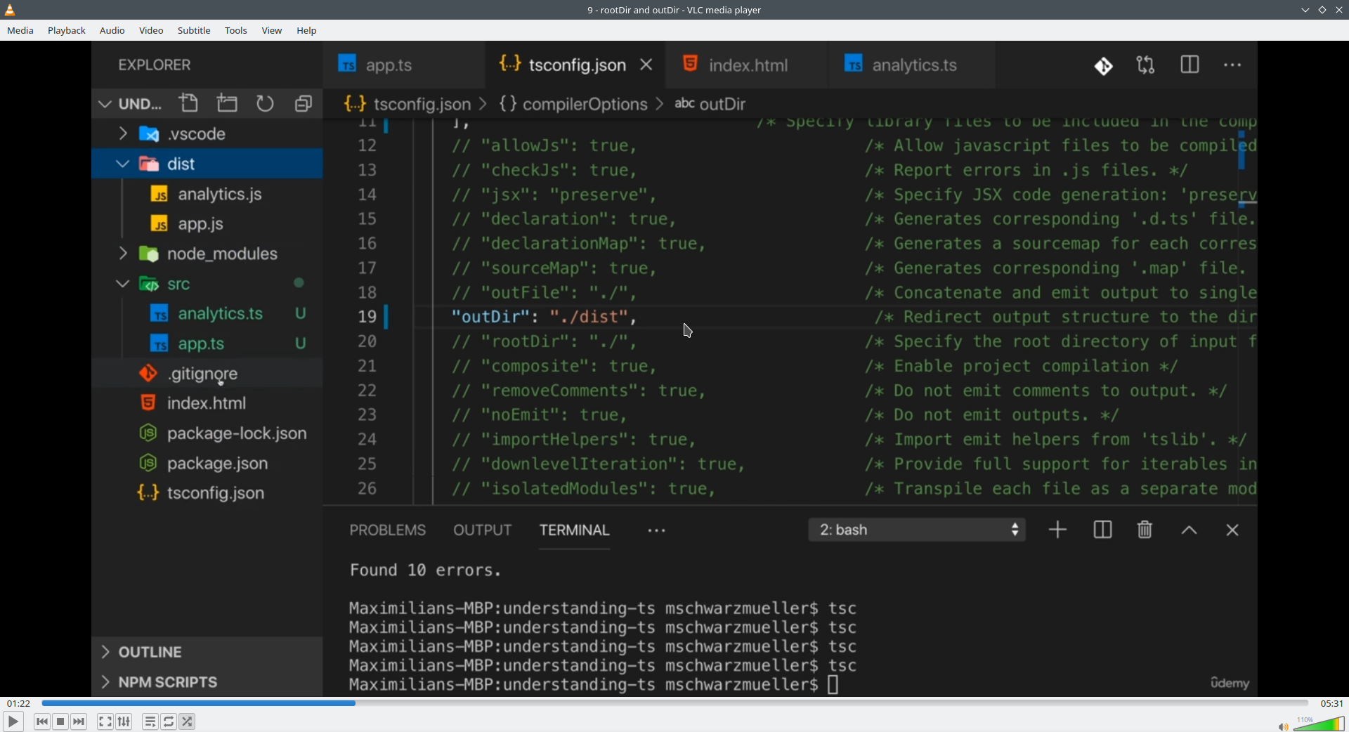This screenshot has width=1349, height=732.
Task: Open the View menu
Action: click(272, 30)
